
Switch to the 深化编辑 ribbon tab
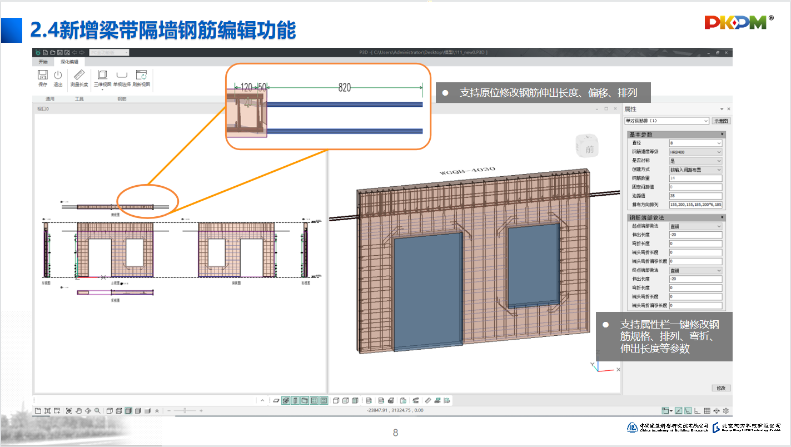pyautogui.click(x=69, y=62)
